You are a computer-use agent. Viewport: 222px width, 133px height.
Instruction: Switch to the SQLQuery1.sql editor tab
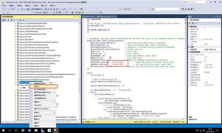coord(97,17)
